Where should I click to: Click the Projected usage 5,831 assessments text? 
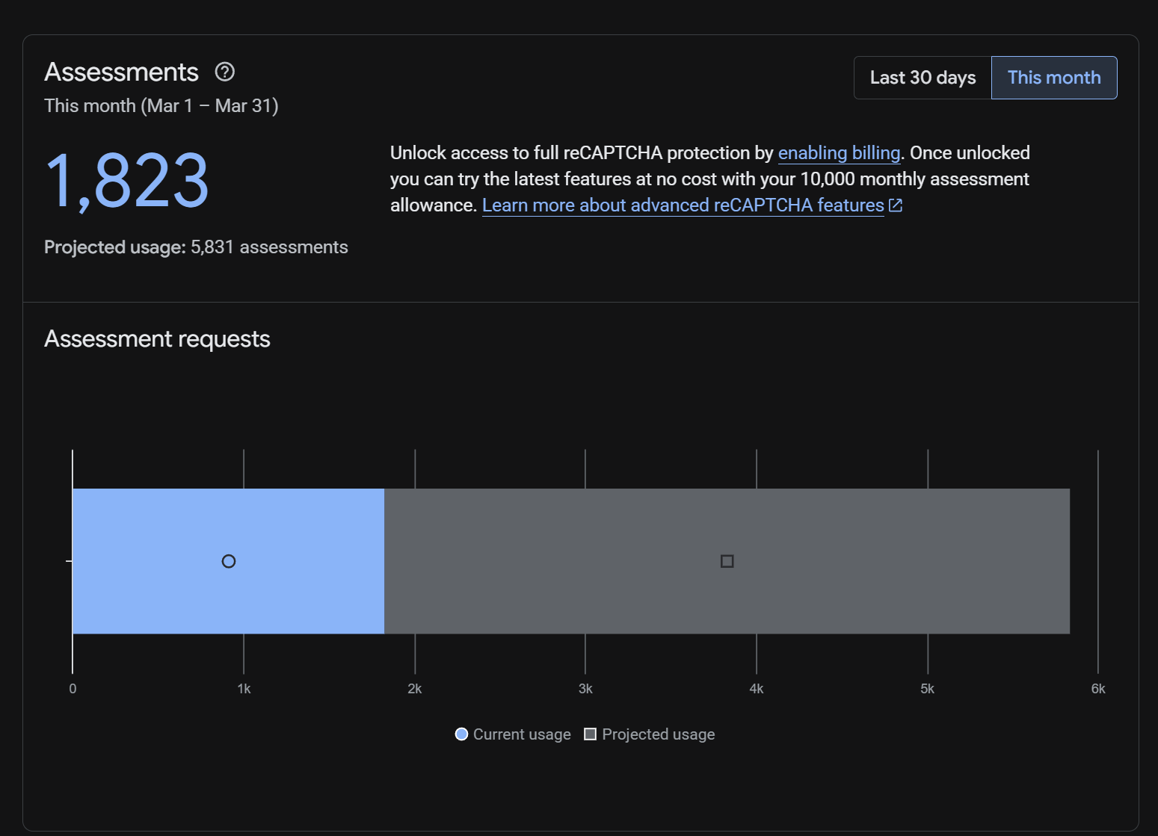coord(196,247)
